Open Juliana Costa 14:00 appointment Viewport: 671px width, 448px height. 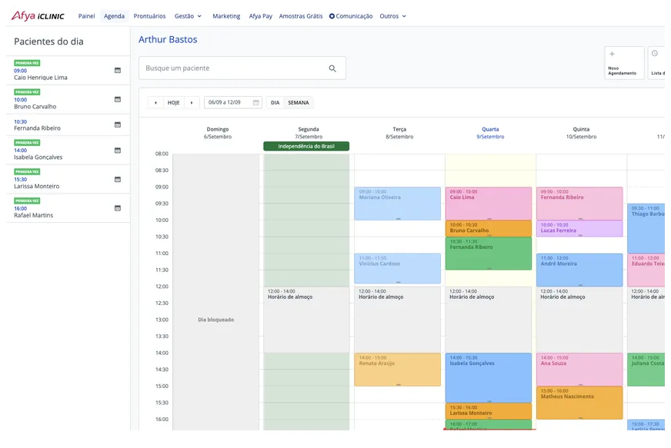coord(646,370)
